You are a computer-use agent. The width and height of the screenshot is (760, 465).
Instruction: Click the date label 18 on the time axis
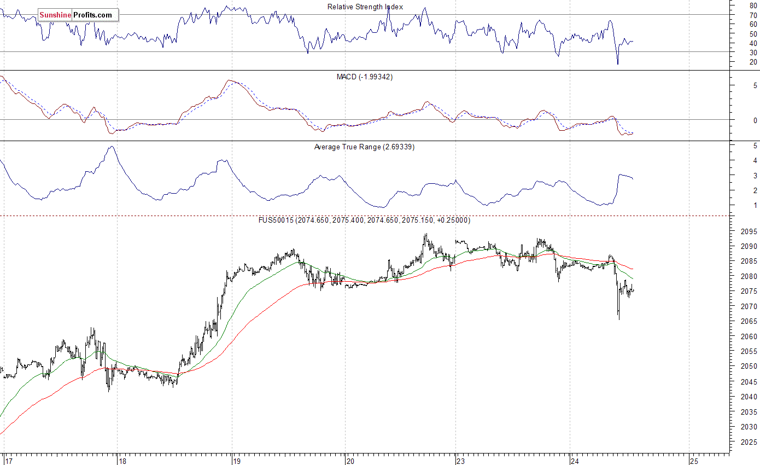coord(123,461)
